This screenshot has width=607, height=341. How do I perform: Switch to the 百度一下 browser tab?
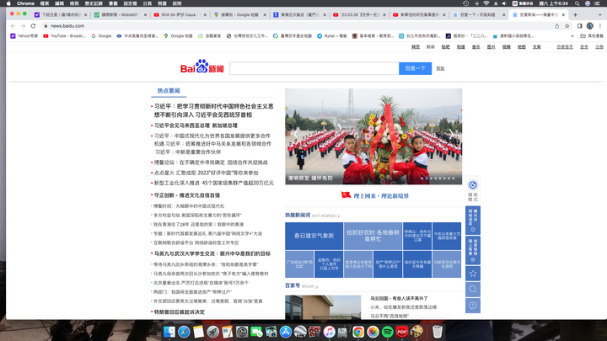pos(478,14)
